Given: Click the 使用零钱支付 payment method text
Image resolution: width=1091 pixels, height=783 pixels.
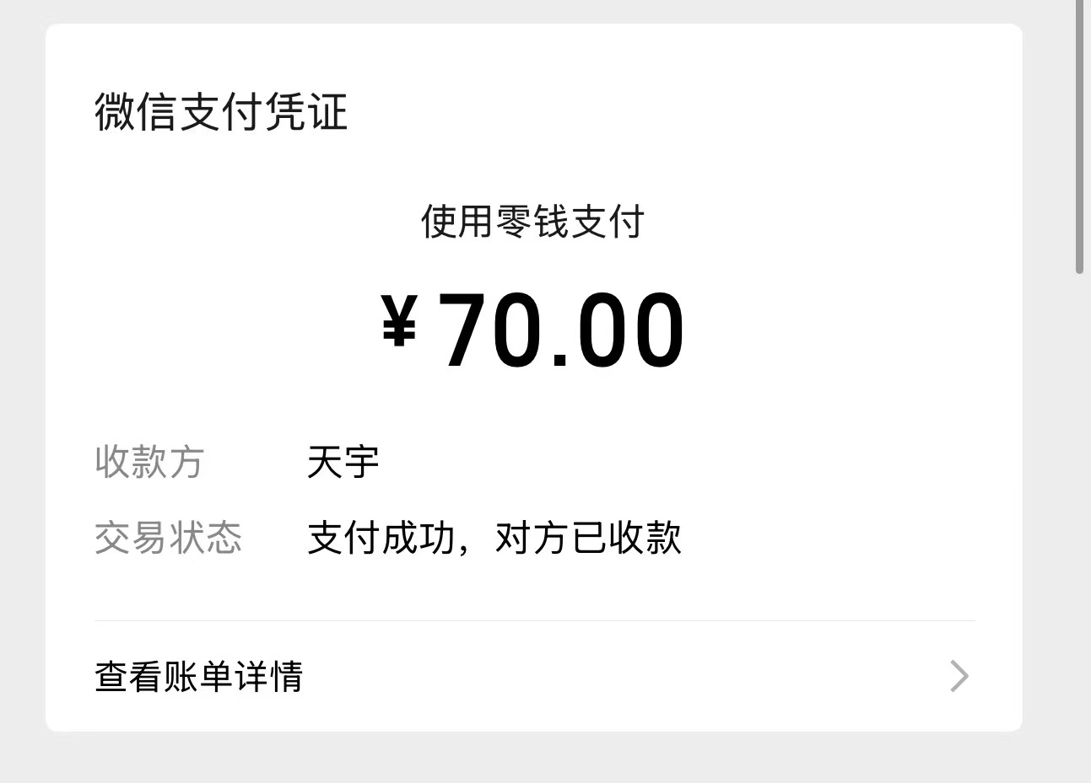Looking at the screenshot, I should pyautogui.click(x=532, y=223).
